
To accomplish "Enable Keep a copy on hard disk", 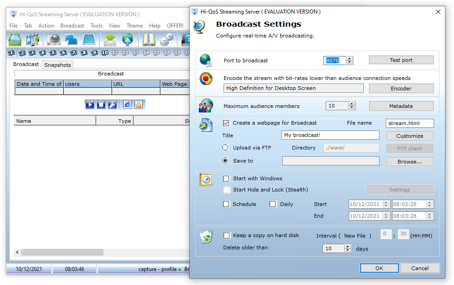I will pyautogui.click(x=227, y=235).
